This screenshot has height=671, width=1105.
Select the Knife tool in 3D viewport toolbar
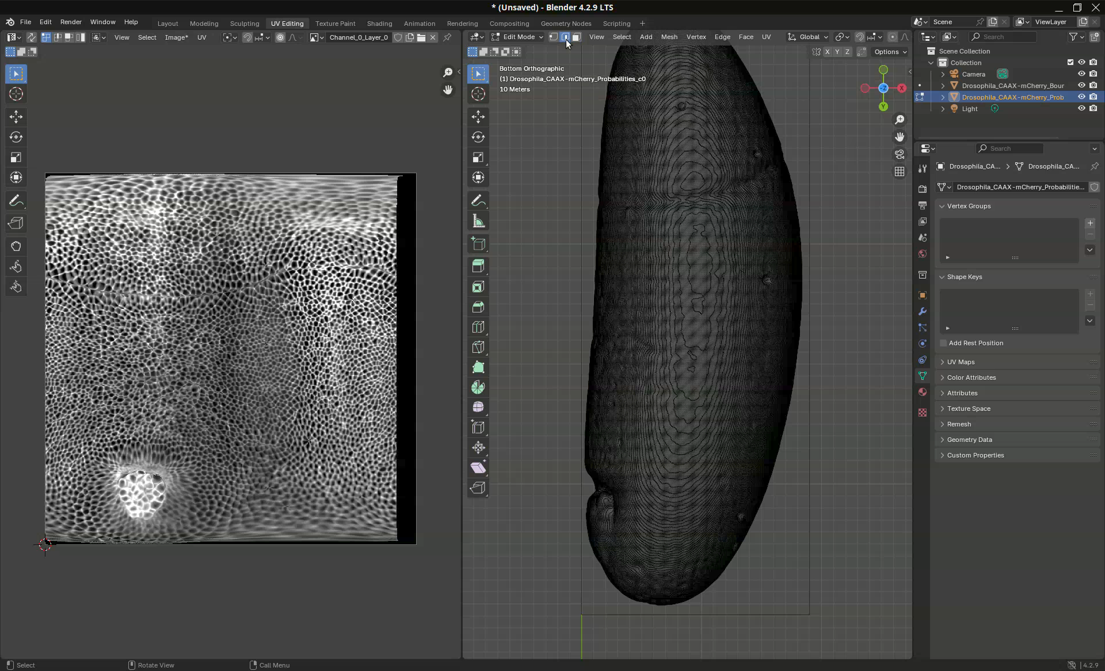[478, 347]
